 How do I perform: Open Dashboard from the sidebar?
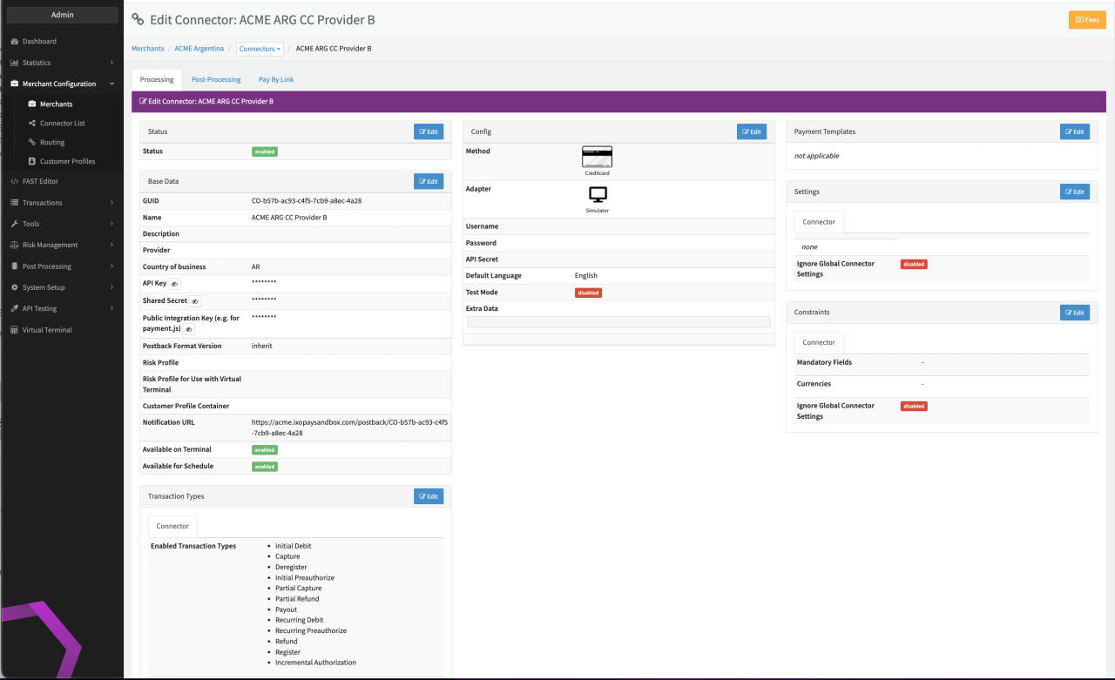(39, 42)
